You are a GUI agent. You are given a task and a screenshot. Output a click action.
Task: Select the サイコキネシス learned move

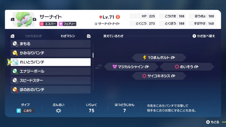[x=159, y=76]
